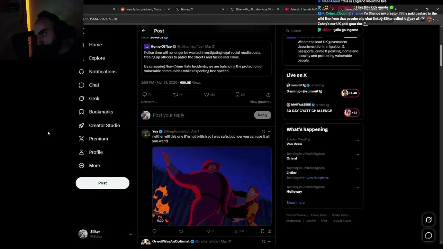Reply to Yes's comment

click(154, 231)
